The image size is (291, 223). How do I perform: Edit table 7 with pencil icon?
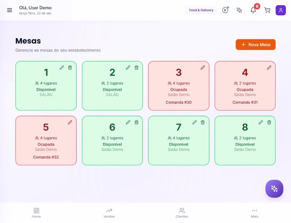point(194,122)
